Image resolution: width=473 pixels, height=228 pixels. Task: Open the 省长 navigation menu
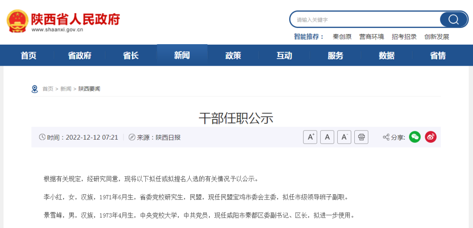131,56
